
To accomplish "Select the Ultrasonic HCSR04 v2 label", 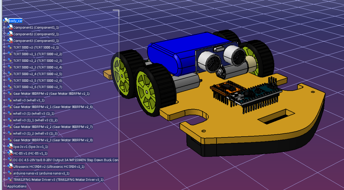I will (49, 166).
